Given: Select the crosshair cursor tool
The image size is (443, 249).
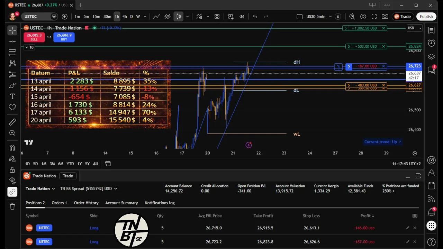Looking at the screenshot, I should pos(12,30).
